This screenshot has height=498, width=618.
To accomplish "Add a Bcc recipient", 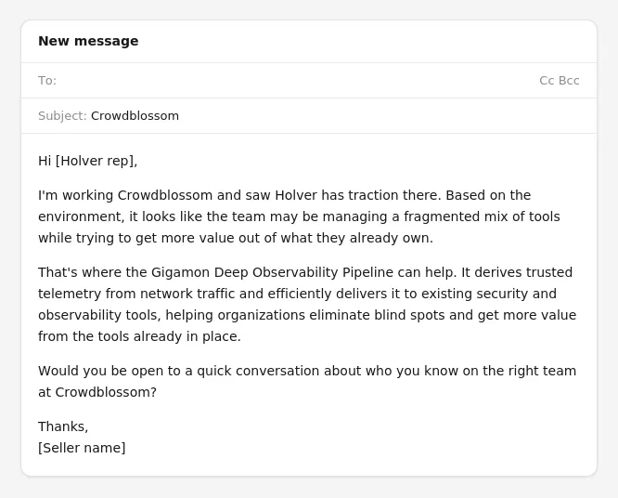I will (x=569, y=81).
